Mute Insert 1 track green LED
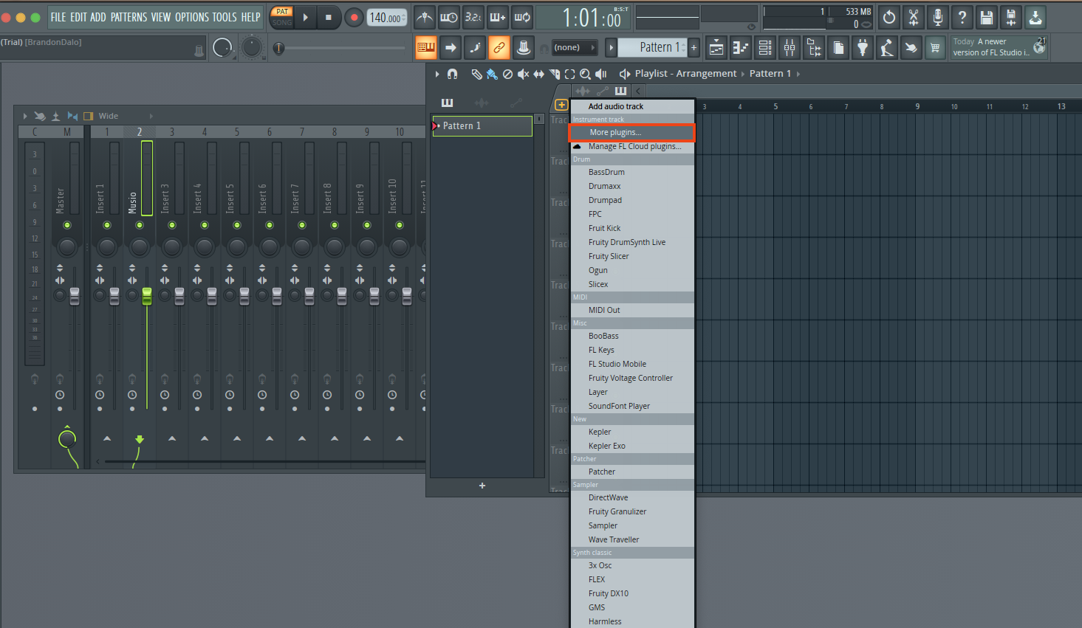Image resolution: width=1082 pixels, height=628 pixels. (107, 225)
